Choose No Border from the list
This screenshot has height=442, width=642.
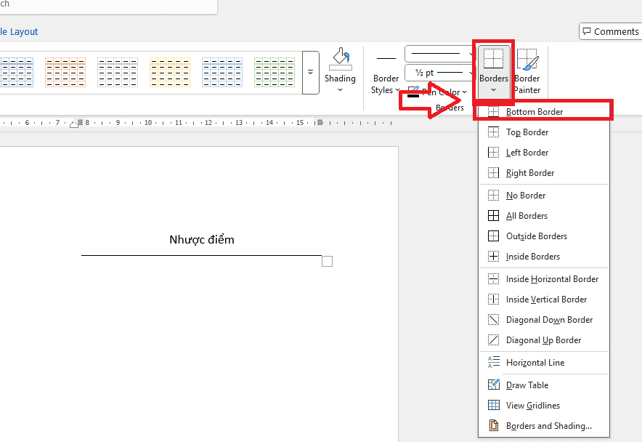pos(526,196)
